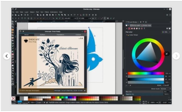
Task: Select the Pen (Bezier) tool
Action: pyautogui.click(x=13, y=43)
